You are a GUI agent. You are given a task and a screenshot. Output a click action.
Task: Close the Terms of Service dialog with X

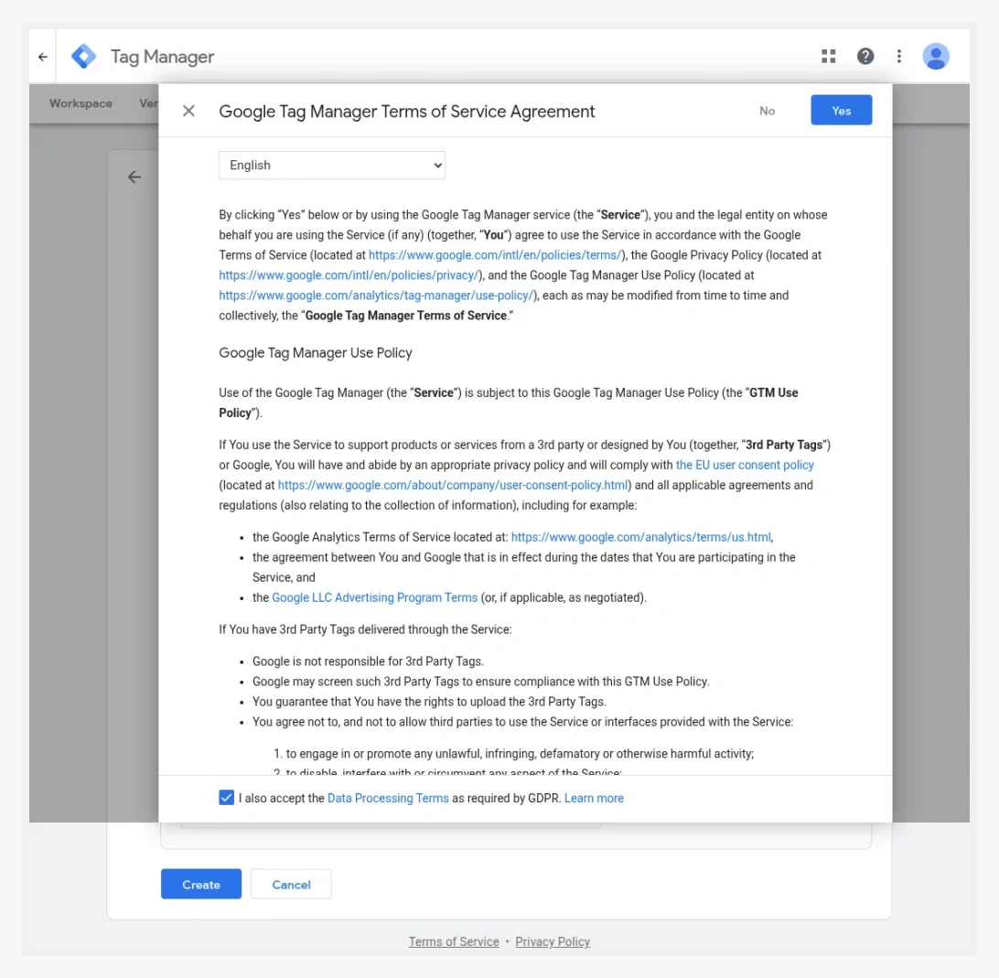click(188, 111)
